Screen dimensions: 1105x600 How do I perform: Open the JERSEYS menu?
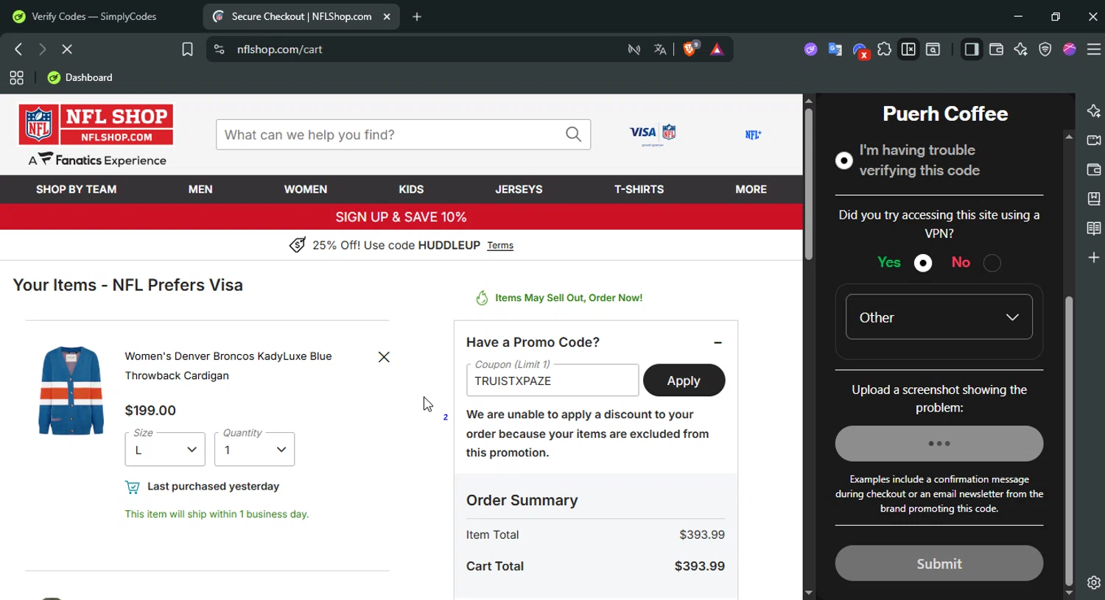tap(519, 189)
